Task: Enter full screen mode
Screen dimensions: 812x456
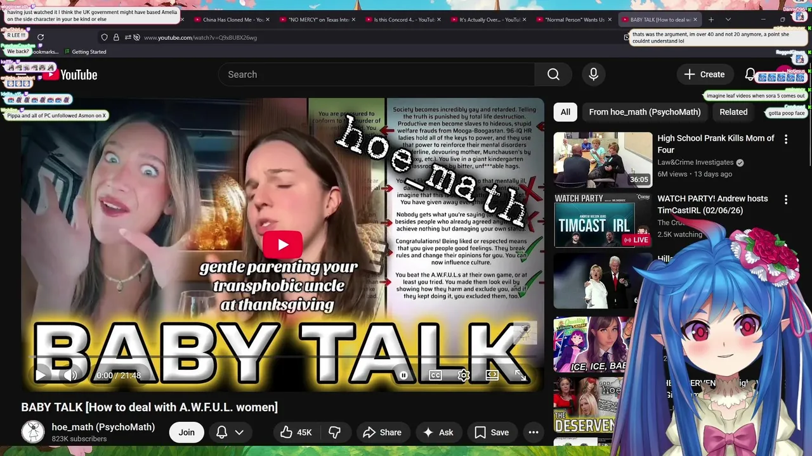Action: click(520, 375)
